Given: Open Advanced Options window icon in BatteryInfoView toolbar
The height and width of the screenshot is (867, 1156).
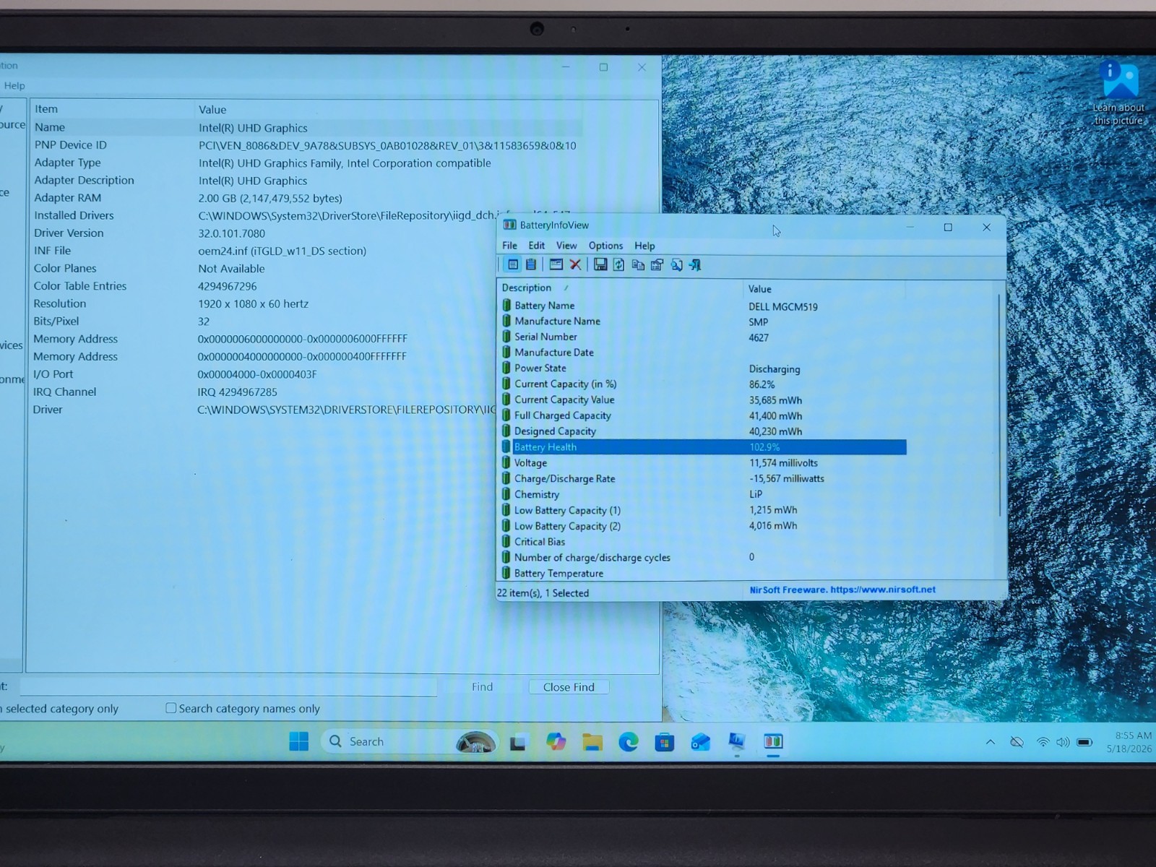Looking at the screenshot, I should tap(556, 264).
